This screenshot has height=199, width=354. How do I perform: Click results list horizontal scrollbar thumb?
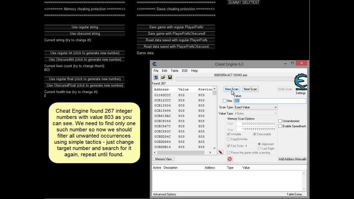click(x=181, y=152)
